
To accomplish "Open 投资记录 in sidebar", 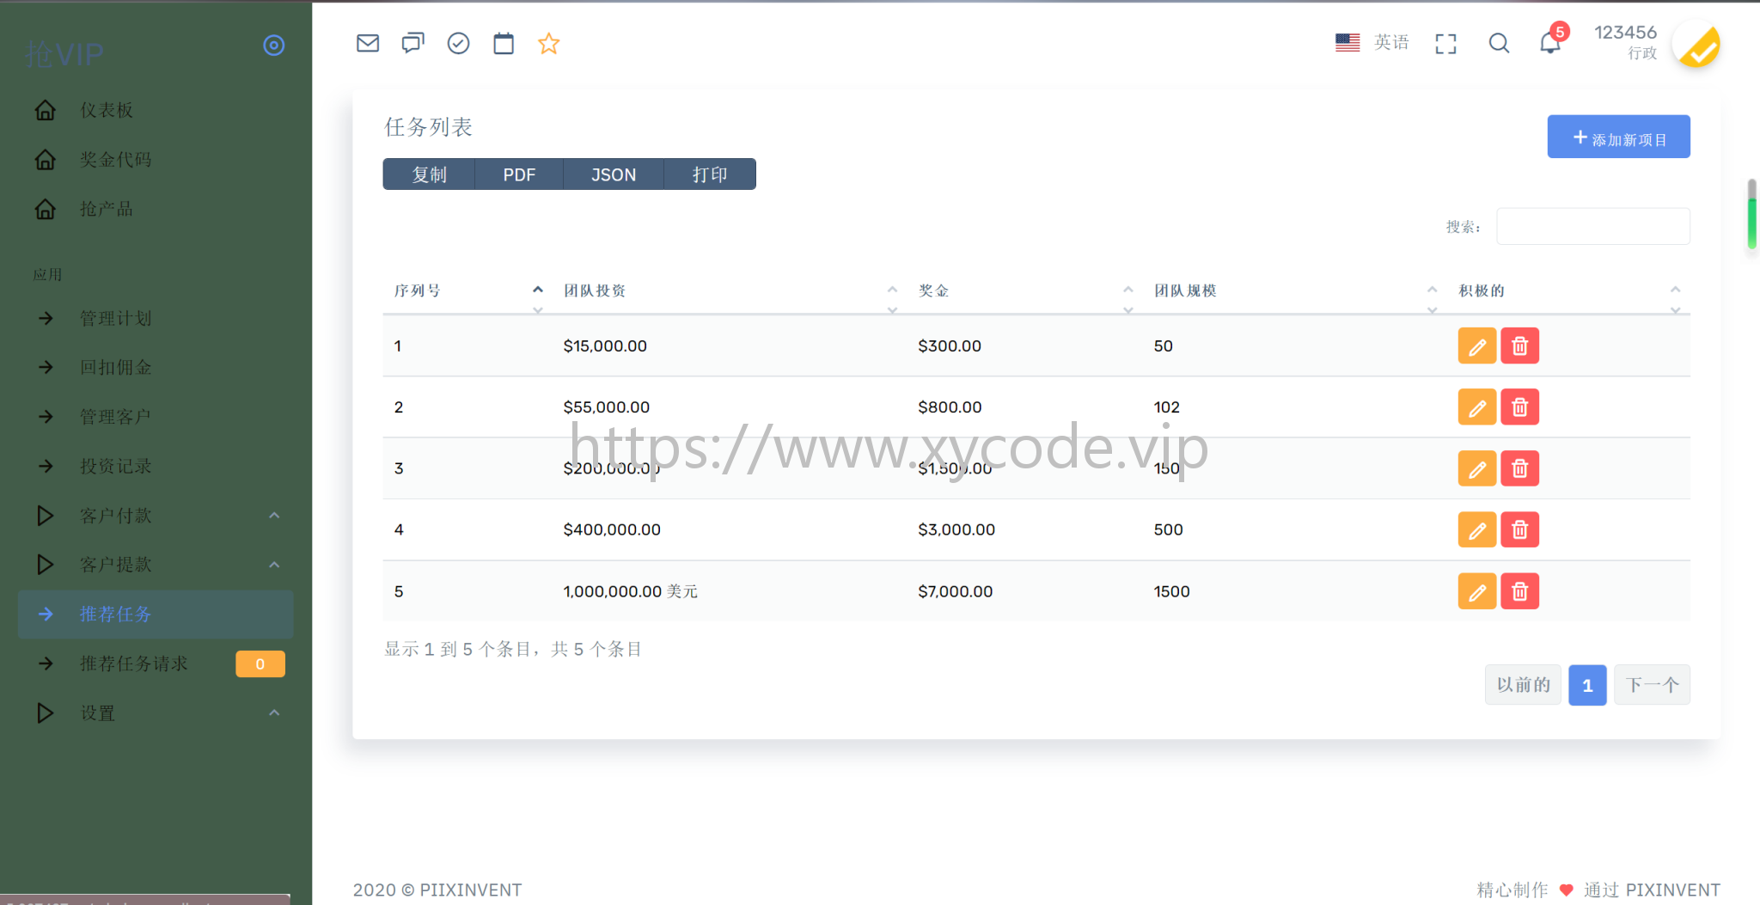I will [156, 466].
